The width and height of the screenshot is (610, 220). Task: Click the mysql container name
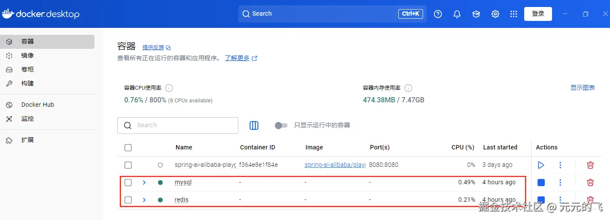click(x=183, y=183)
